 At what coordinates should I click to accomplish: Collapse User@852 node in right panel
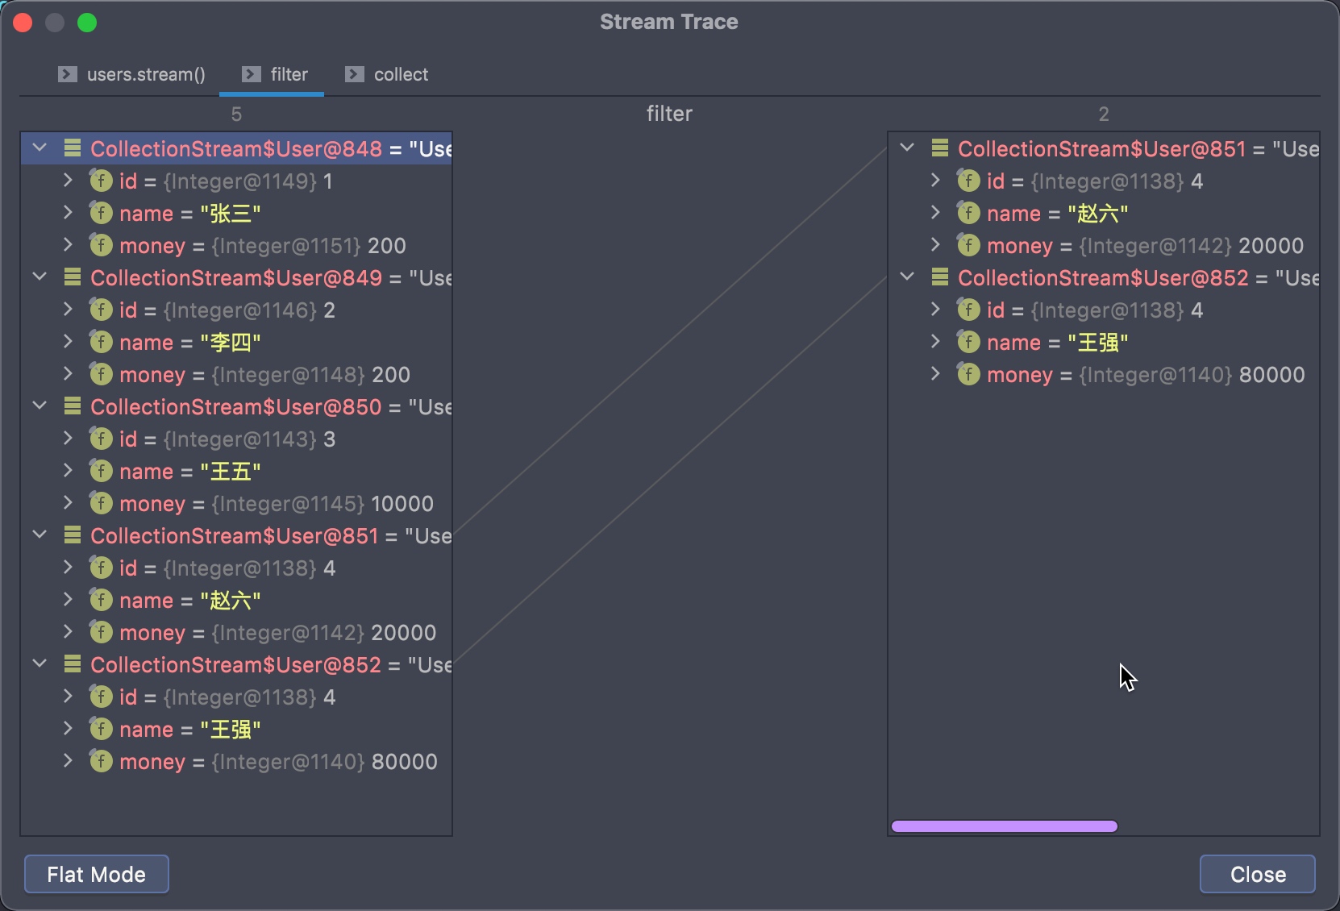pos(907,277)
